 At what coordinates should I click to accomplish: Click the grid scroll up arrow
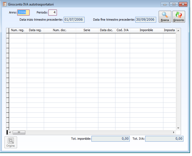point(178,31)
